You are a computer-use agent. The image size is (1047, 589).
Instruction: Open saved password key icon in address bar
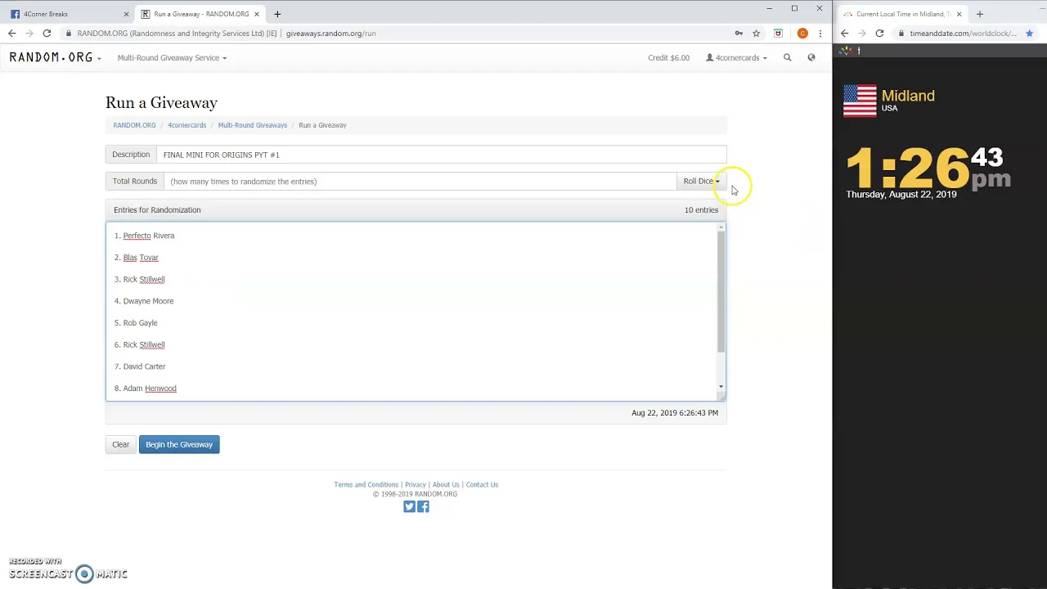(739, 34)
